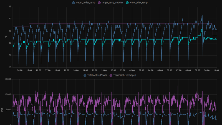Screen dimensions: 222x125
Task: Toggle the water_inlet_temp series circle
Action: coord(127,3)
